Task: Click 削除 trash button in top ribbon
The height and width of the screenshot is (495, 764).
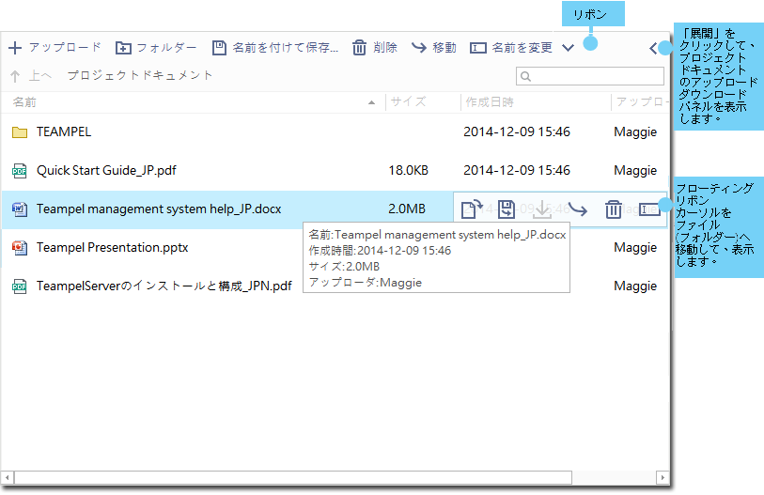Action: 375,47
